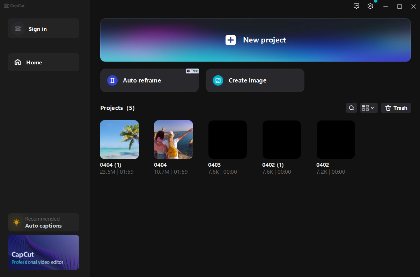Open the 0403 project black thumbnail

(x=228, y=140)
